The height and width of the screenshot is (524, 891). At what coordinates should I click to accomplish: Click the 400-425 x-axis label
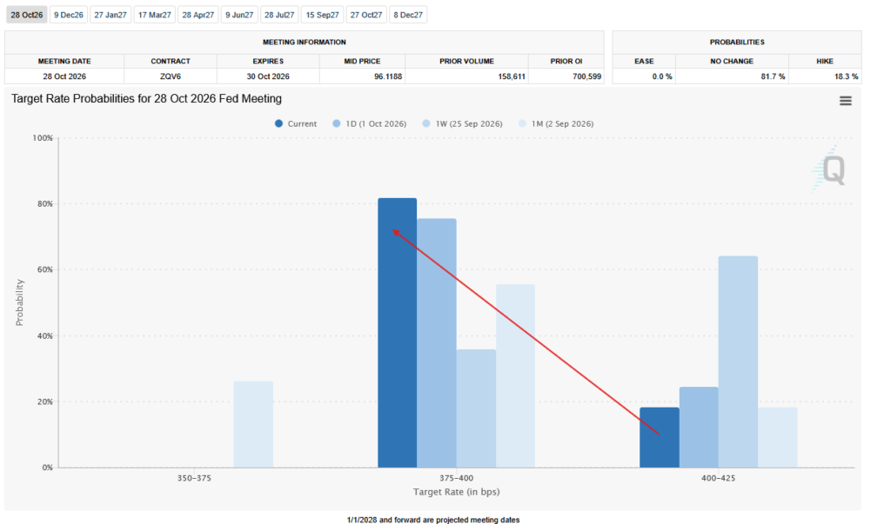tap(718, 478)
